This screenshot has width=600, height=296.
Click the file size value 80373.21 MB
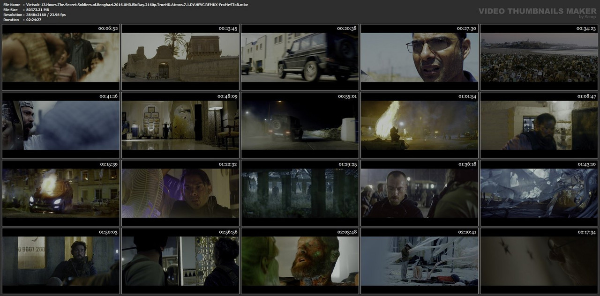pos(37,10)
